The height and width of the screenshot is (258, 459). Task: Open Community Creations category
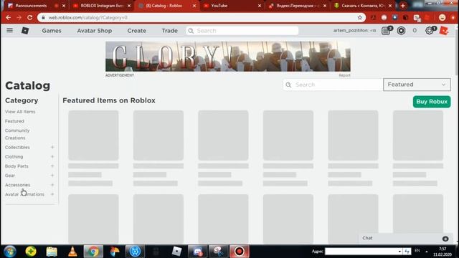17,134
